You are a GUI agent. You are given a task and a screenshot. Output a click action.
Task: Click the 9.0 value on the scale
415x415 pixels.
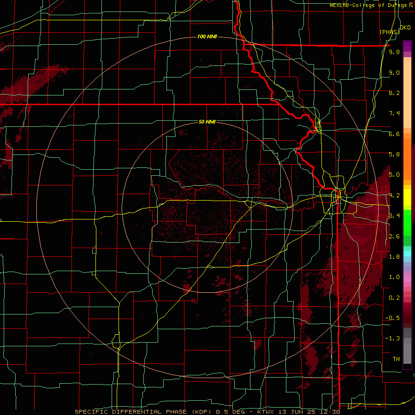click(x=394, y=72)
